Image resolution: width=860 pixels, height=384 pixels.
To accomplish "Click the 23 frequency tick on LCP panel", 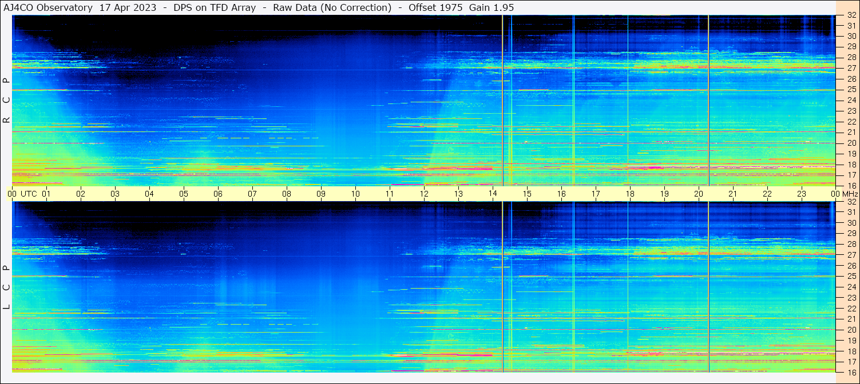I will [x=851, y=298].
